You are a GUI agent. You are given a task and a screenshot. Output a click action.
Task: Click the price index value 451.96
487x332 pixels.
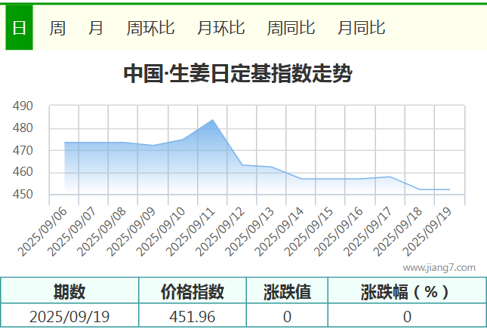193,316
